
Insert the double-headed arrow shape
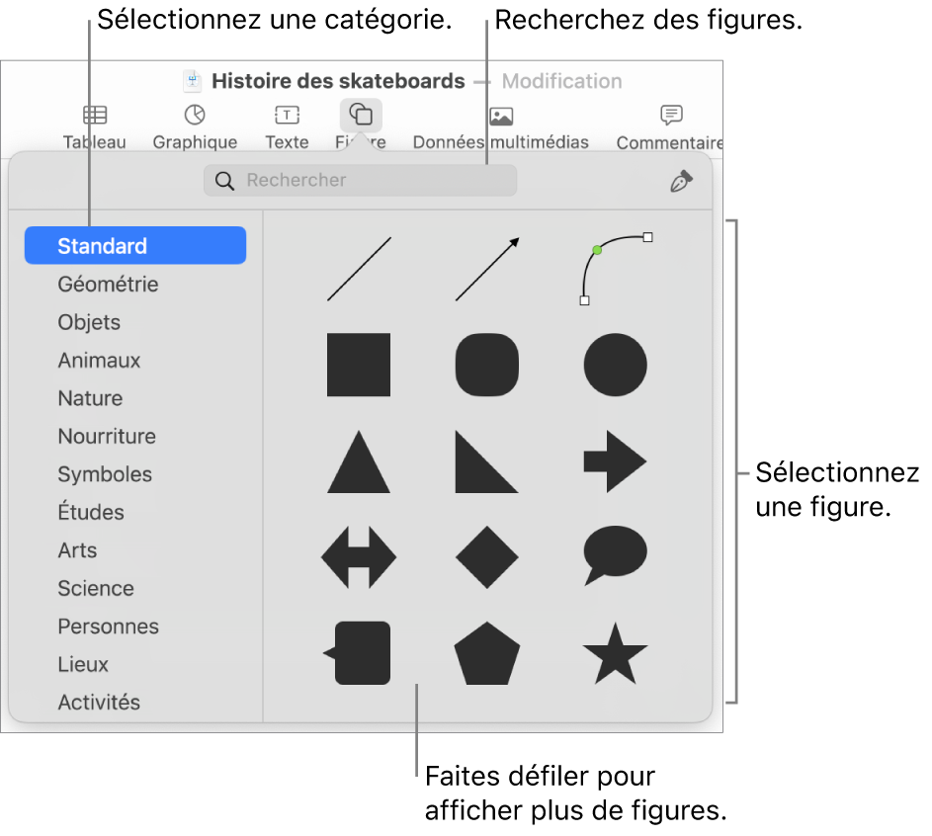tap(359, 557)
